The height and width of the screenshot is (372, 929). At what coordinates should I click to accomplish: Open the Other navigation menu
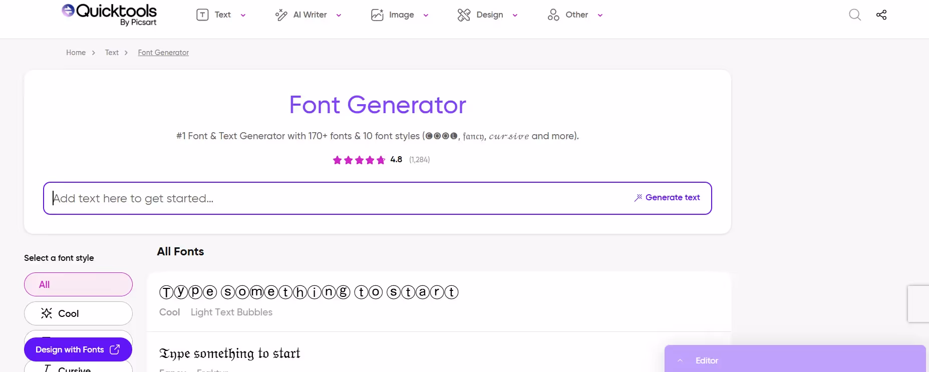(x=575, y=15)
